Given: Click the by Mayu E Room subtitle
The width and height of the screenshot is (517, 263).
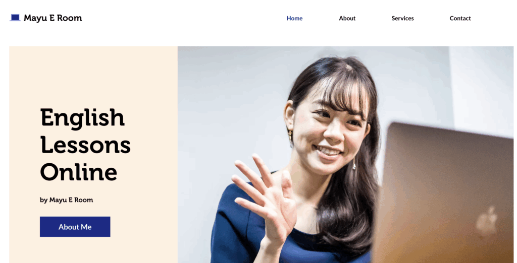Looking at the screenshot, I should click(x=66, y=200).
